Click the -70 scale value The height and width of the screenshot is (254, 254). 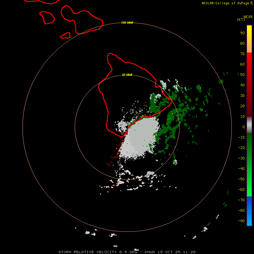(x=241, y=200)
